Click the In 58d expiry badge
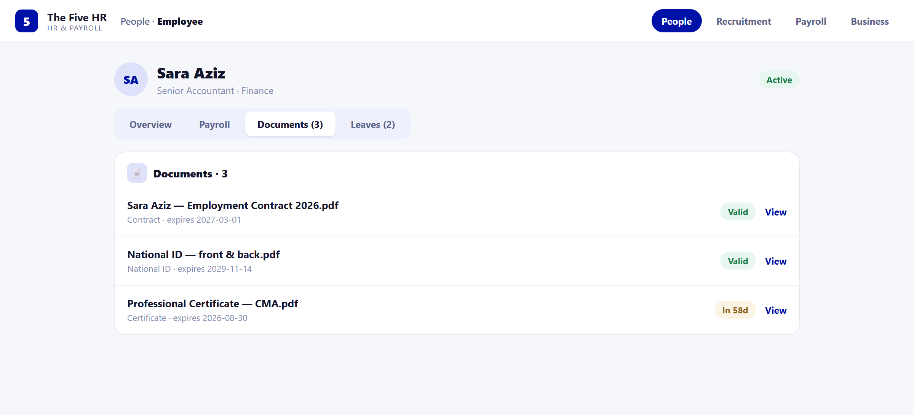This screenshot has height=415, width=914. [735, 310]
